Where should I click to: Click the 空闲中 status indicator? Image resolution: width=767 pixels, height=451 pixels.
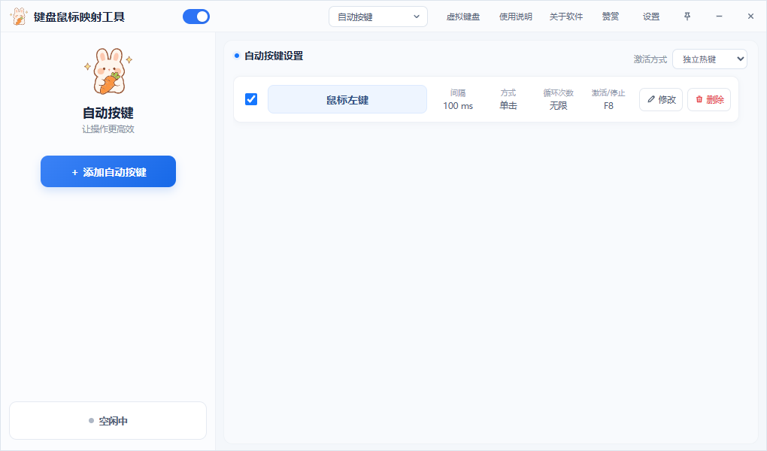(108, 421)
